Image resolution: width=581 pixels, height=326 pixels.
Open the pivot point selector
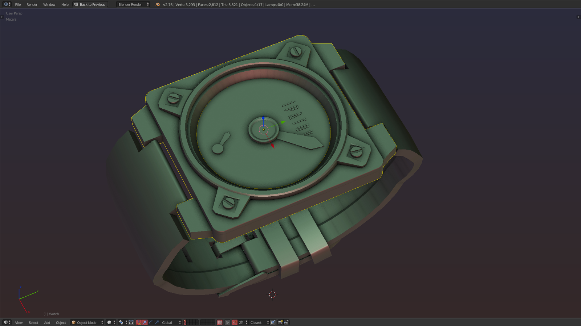tap(123, 322)
